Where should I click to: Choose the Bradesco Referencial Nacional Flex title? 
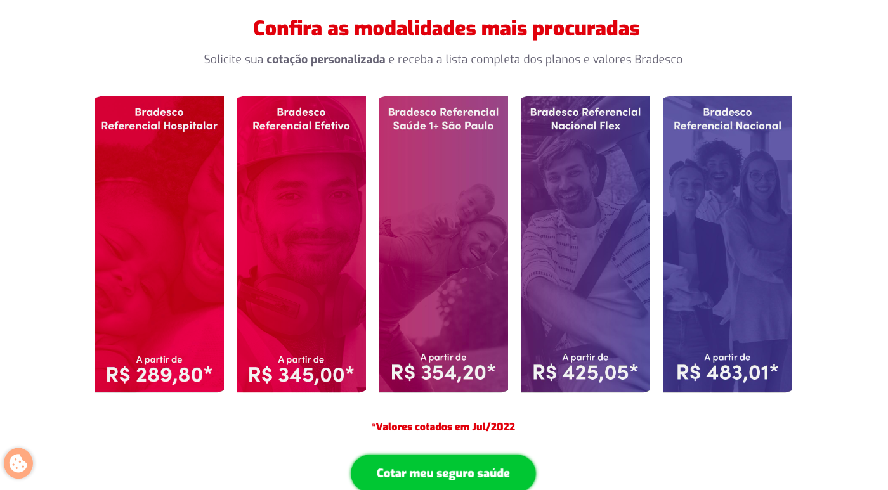(x=585, y=119)
